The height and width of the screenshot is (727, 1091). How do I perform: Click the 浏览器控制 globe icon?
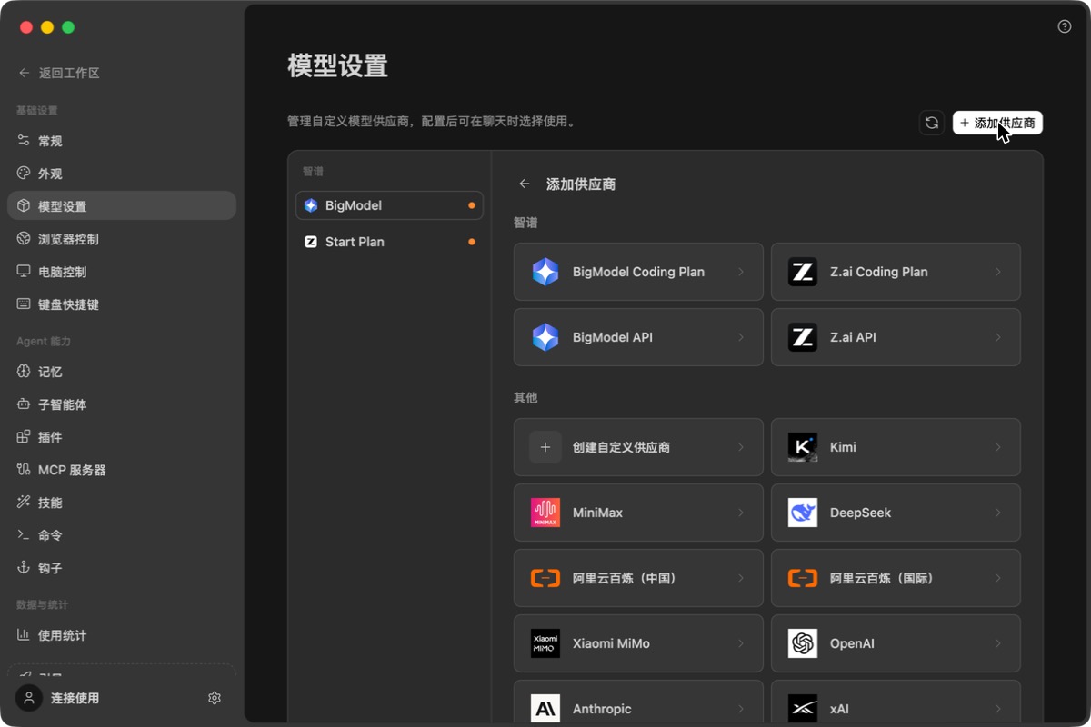click(x=24, y=239)
